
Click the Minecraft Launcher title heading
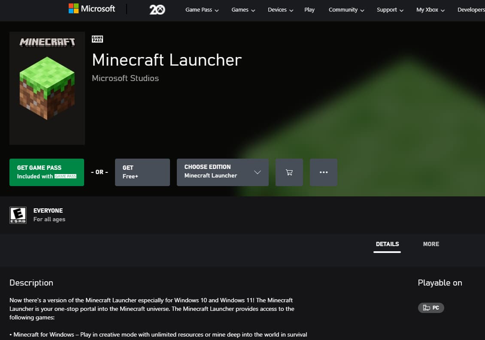coord(167,60)
